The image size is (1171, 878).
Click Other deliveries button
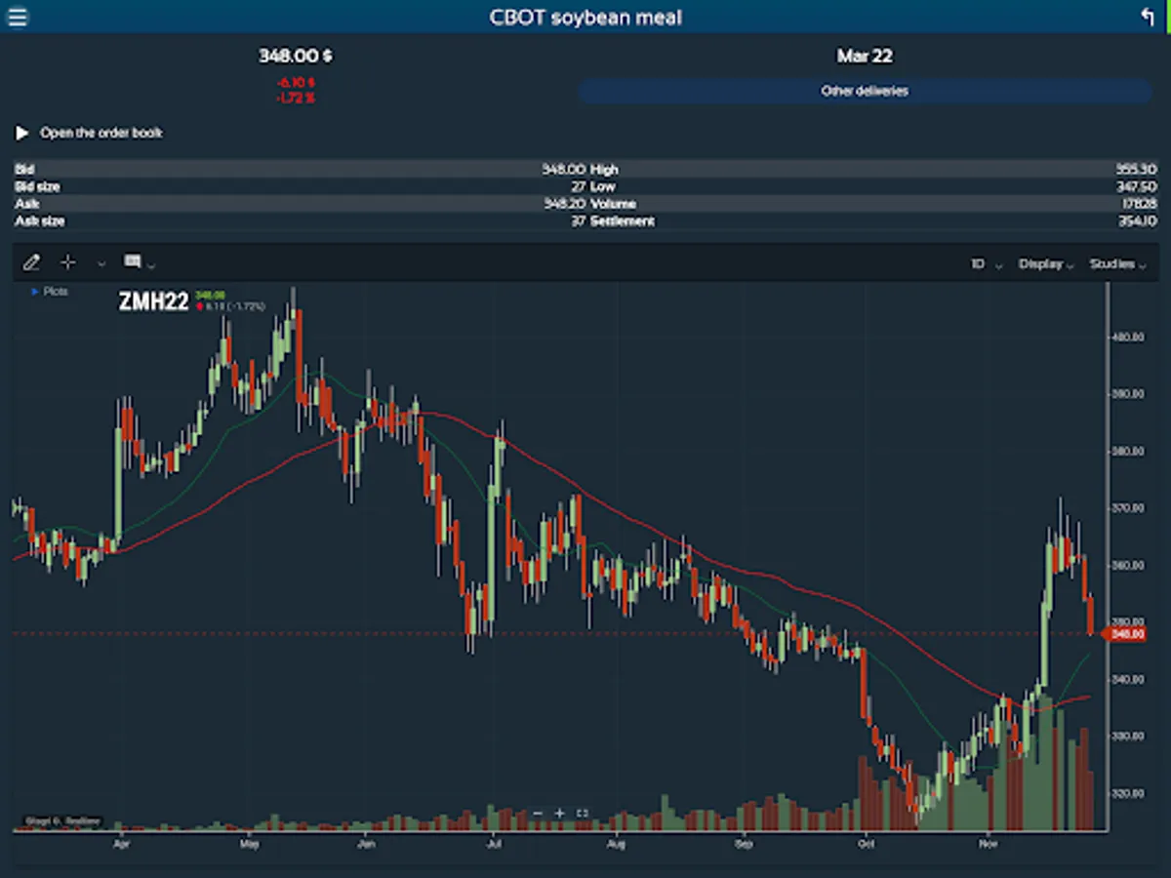click(x=865, y=91)
